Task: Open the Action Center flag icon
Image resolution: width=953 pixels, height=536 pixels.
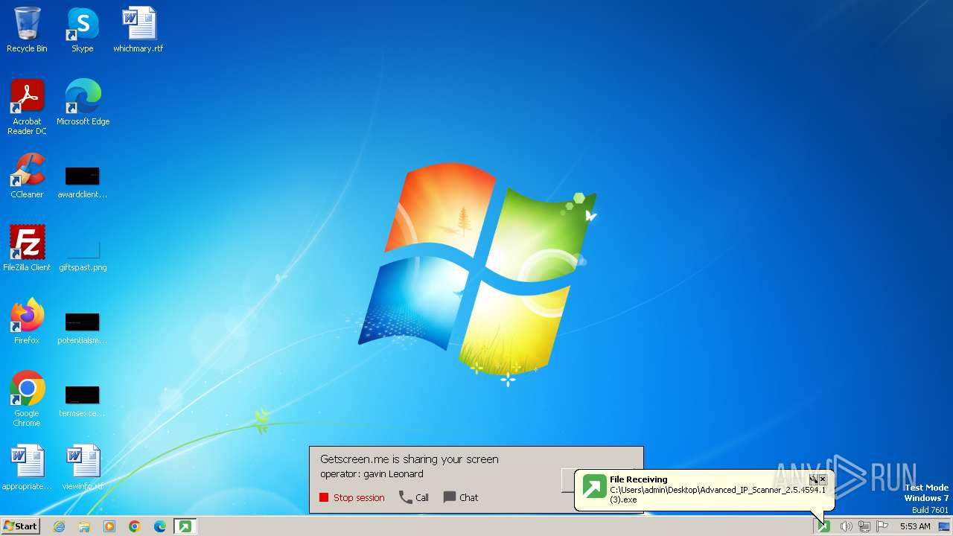Action: [882, 526]
